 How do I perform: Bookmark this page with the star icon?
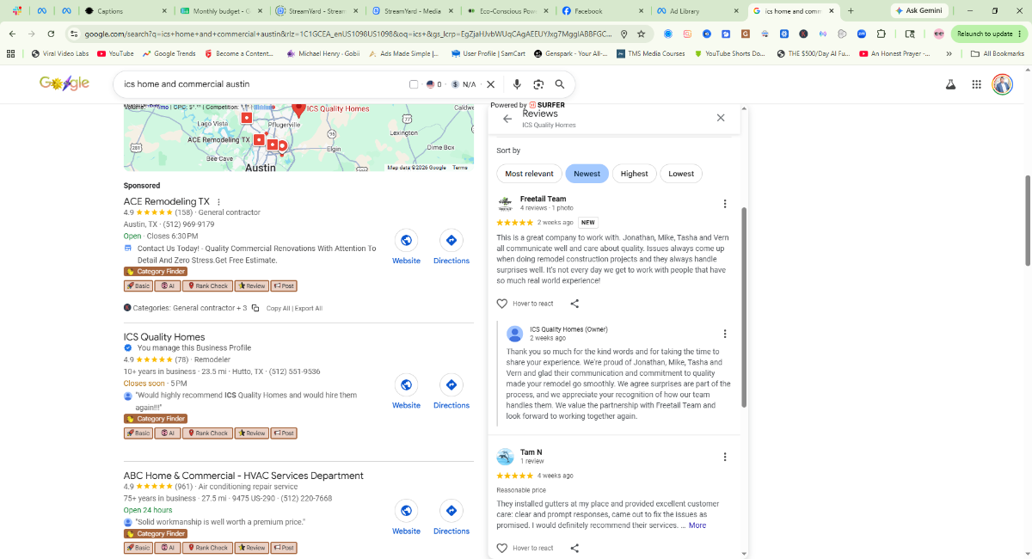pyautogui.click(x=642, y=34)
